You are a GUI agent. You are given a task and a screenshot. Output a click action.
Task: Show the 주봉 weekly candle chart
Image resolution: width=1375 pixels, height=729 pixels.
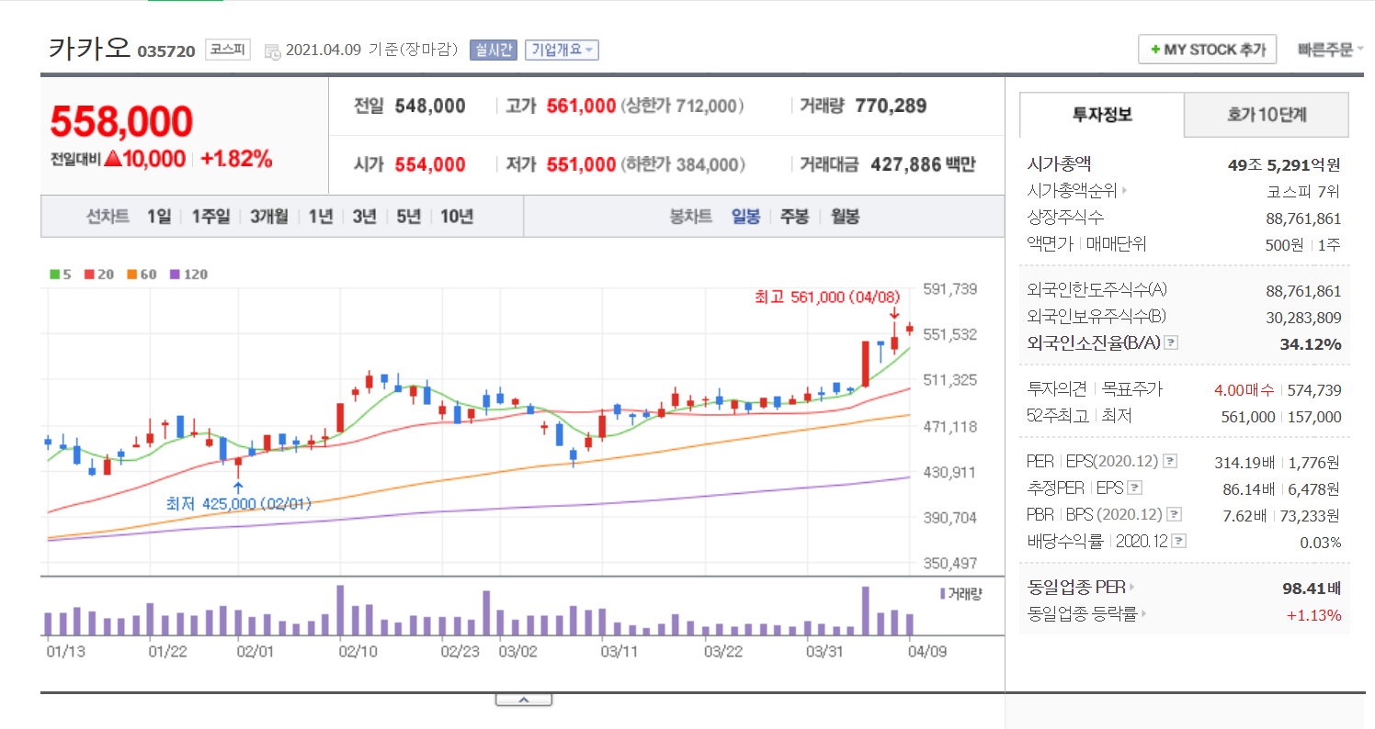click(x=794, y=217)
